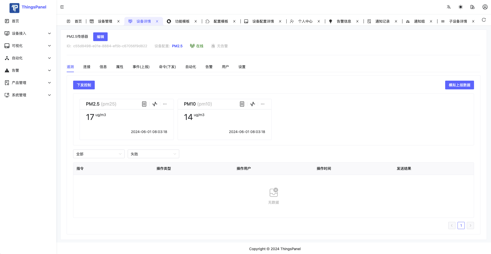Select the 遥测 device tab

tap(70, 67)
